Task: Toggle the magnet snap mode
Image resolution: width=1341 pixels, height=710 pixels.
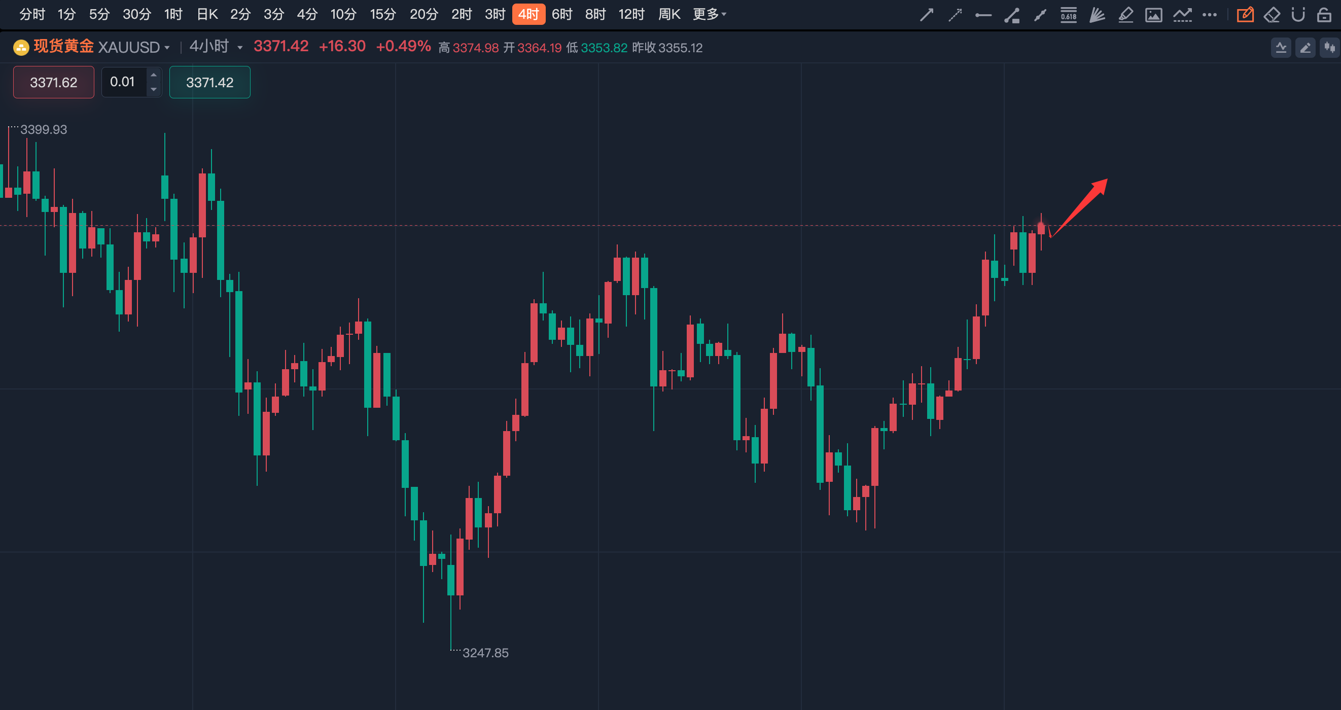Action: coord(1298,15)
